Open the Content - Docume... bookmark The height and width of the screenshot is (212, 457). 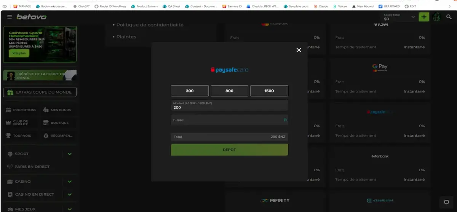coord(201,6)
